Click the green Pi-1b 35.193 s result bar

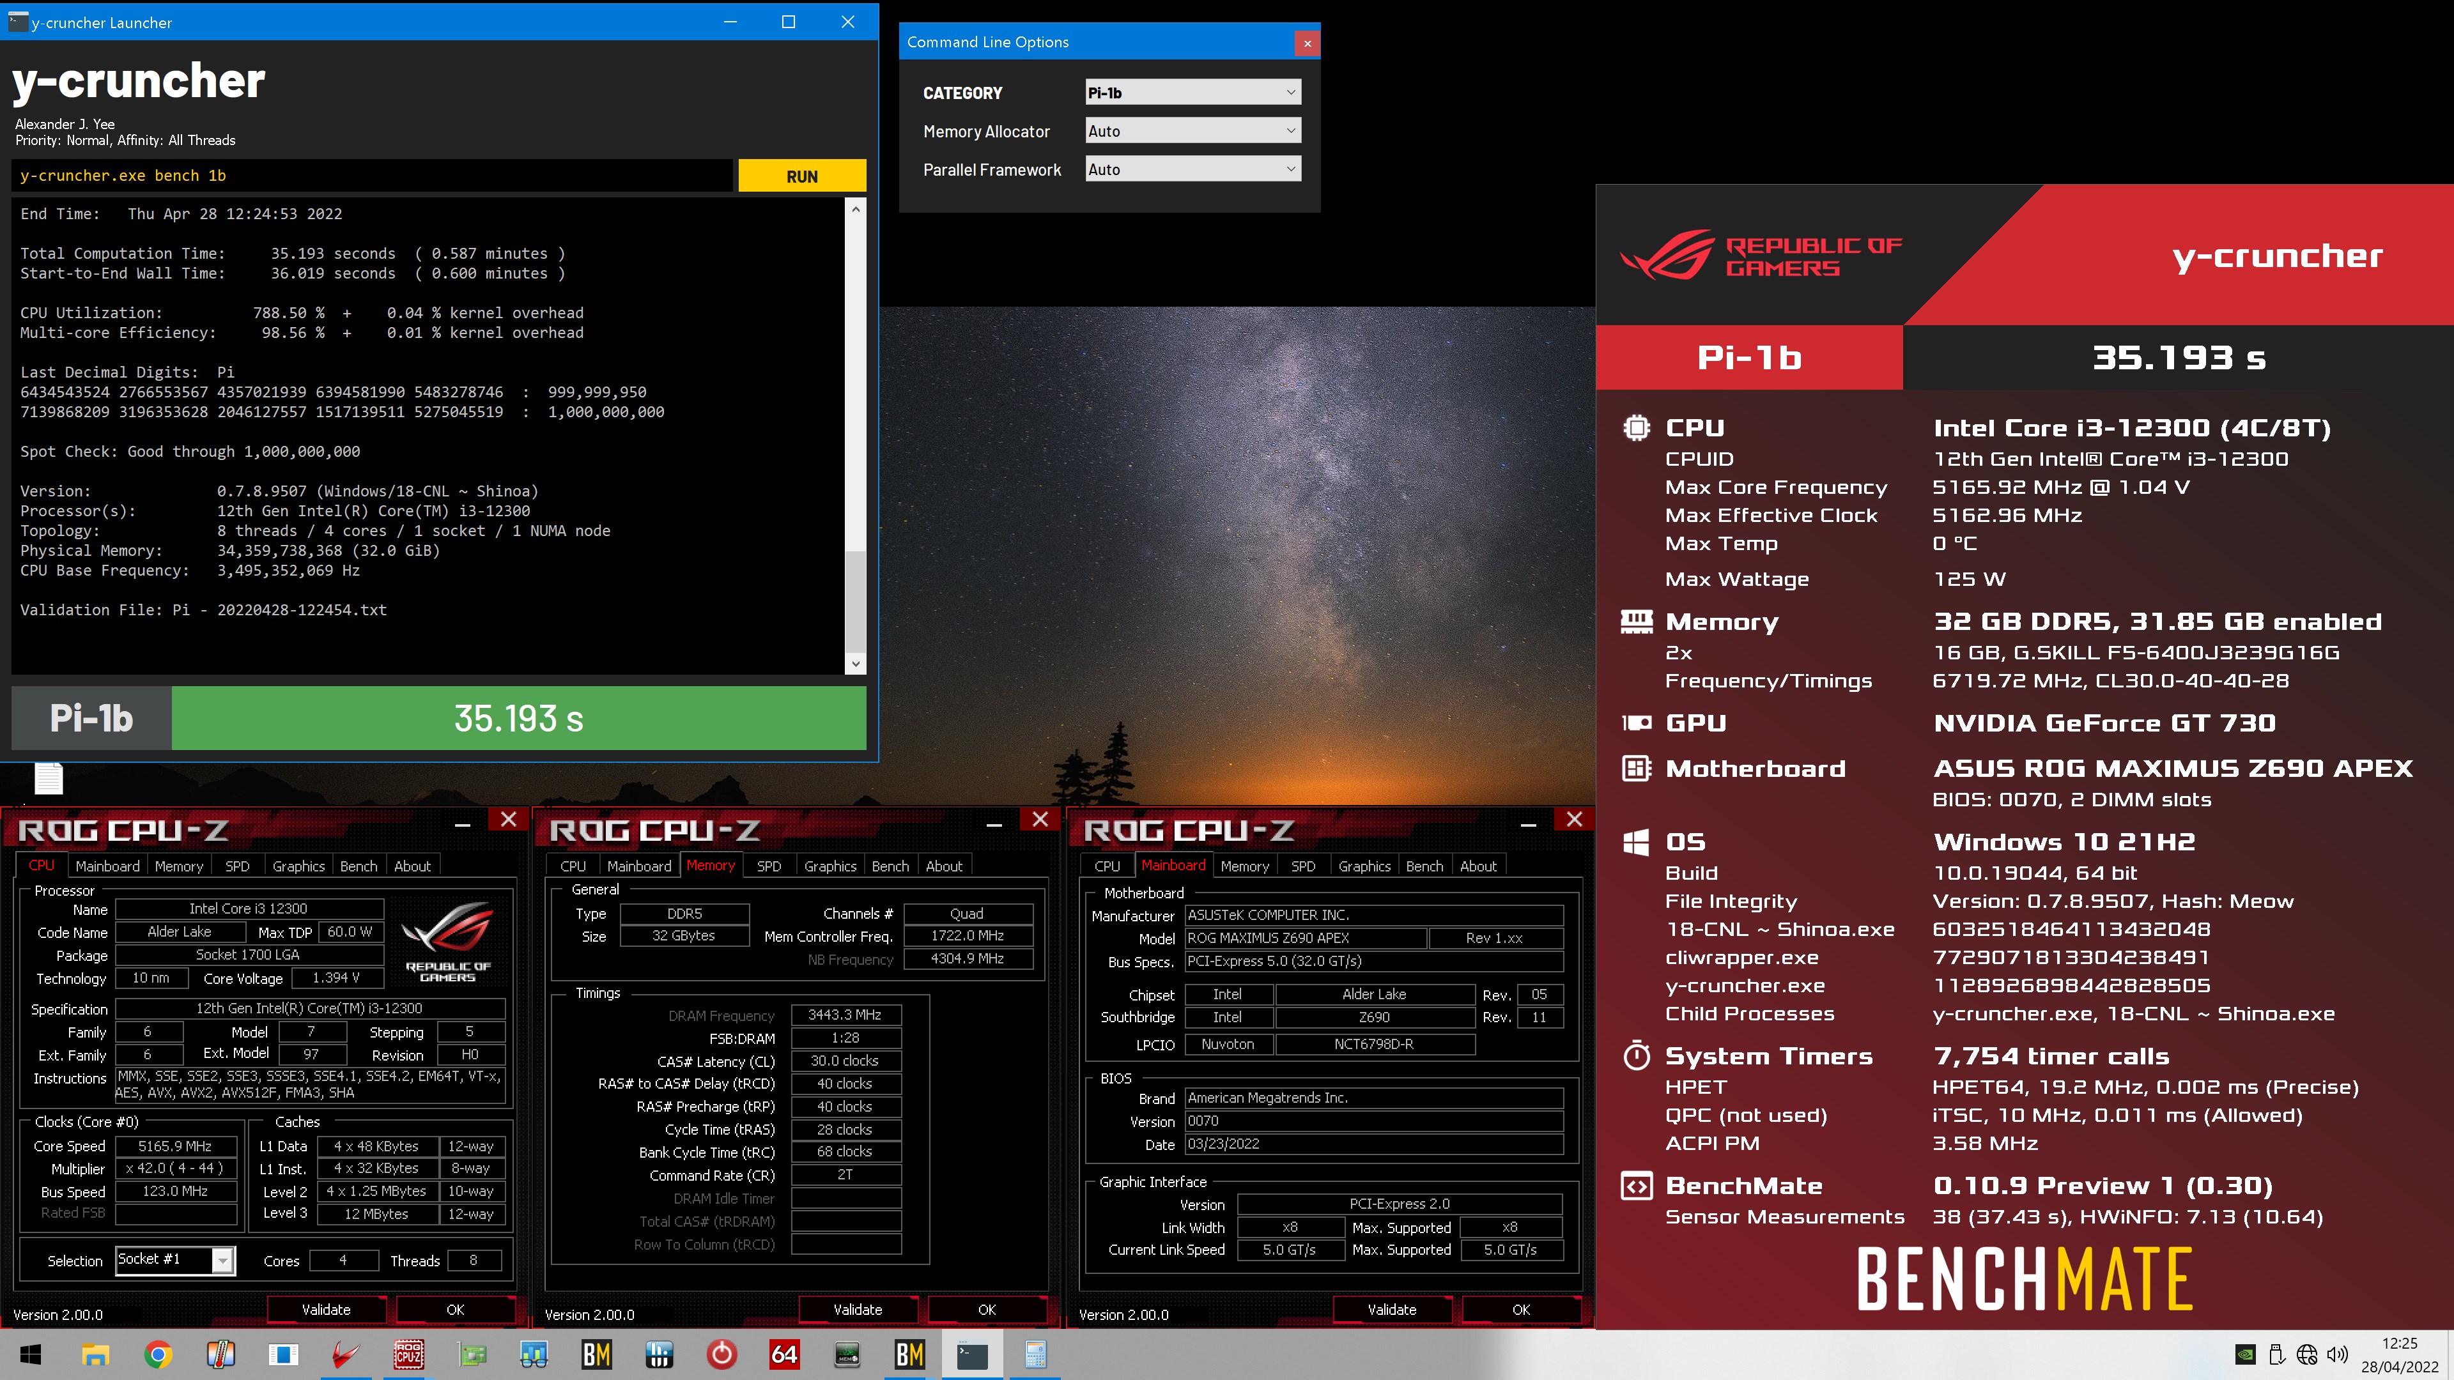pyautogui.click(x=519, y=718)
